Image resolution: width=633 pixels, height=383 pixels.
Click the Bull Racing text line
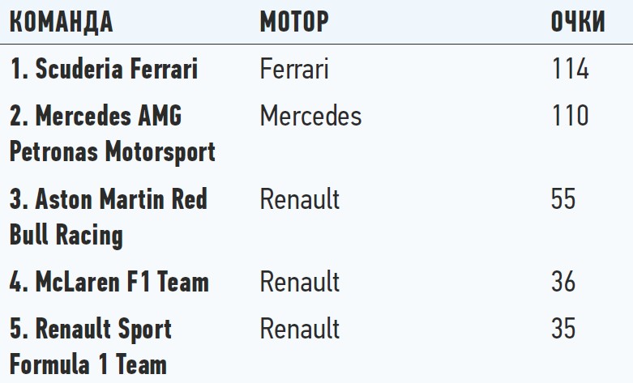(66, 235)
